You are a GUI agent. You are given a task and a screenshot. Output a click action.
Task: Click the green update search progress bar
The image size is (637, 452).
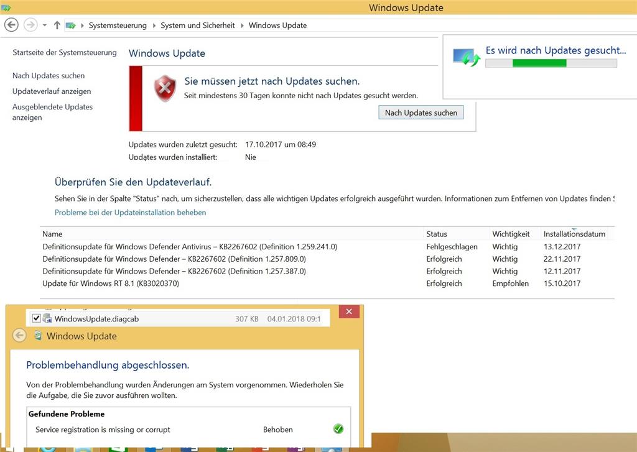click(551, 63)
